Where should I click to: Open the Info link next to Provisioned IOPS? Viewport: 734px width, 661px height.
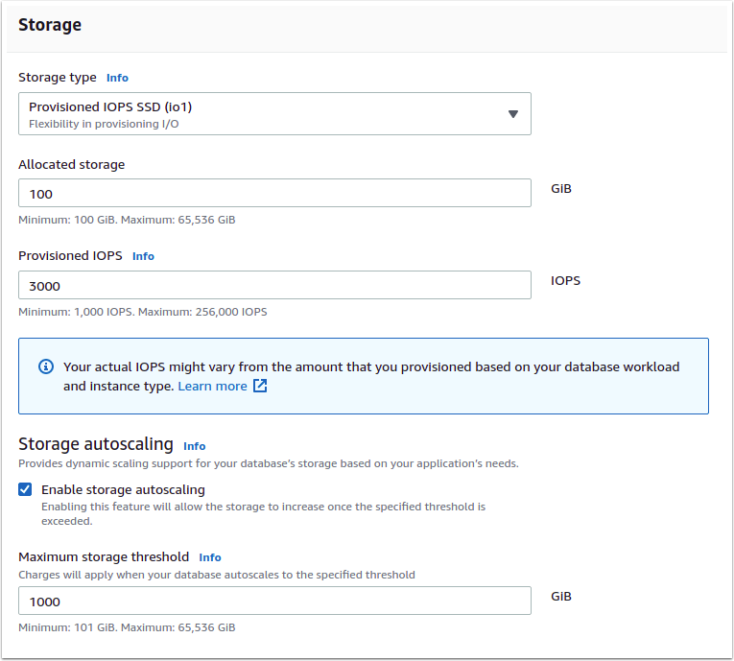143,256
